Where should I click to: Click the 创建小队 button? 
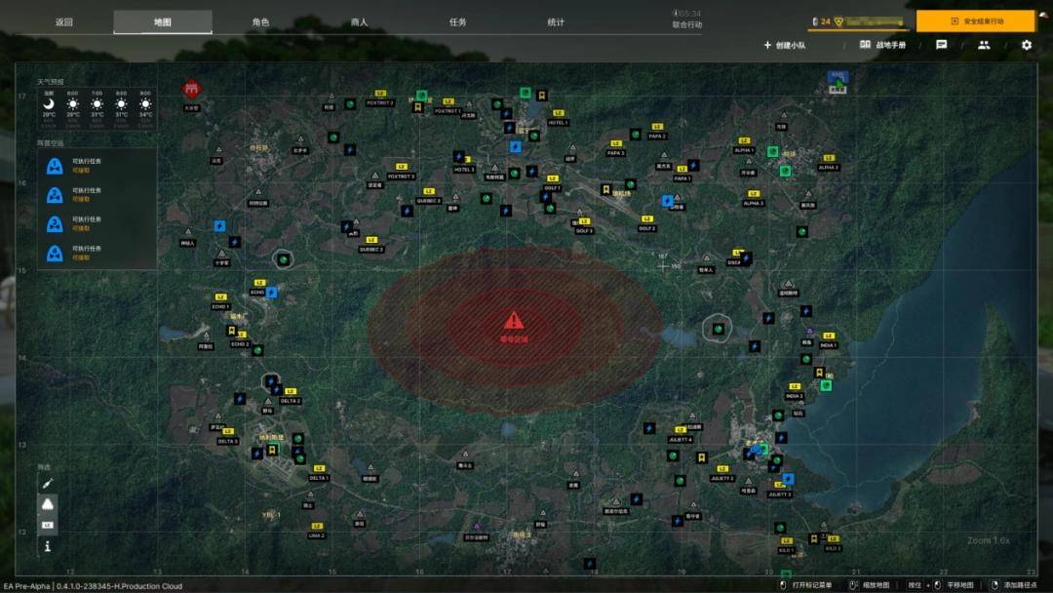click(785, 45)
